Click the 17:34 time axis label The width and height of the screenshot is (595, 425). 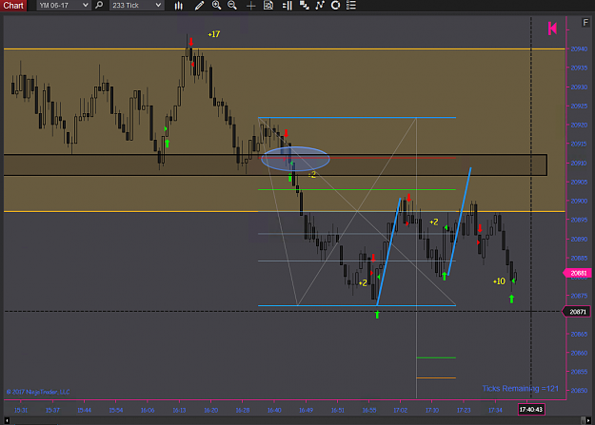click(x=495, y=410)
